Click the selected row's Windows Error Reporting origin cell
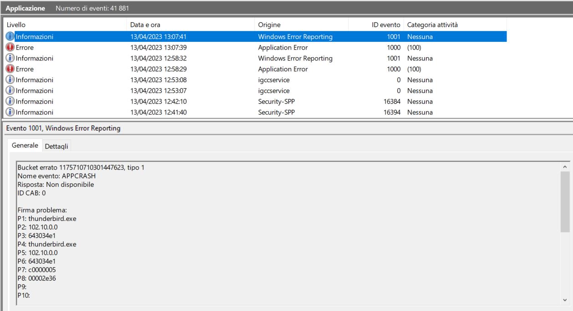The height and width of the screenshot is (311, 573). [295, 37]
